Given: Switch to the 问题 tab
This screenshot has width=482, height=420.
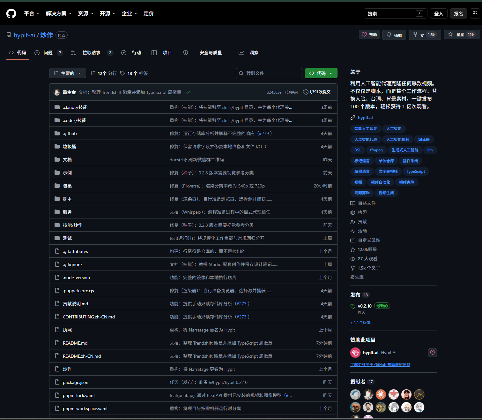Looking at the screenshot, I should pos(49,53).
